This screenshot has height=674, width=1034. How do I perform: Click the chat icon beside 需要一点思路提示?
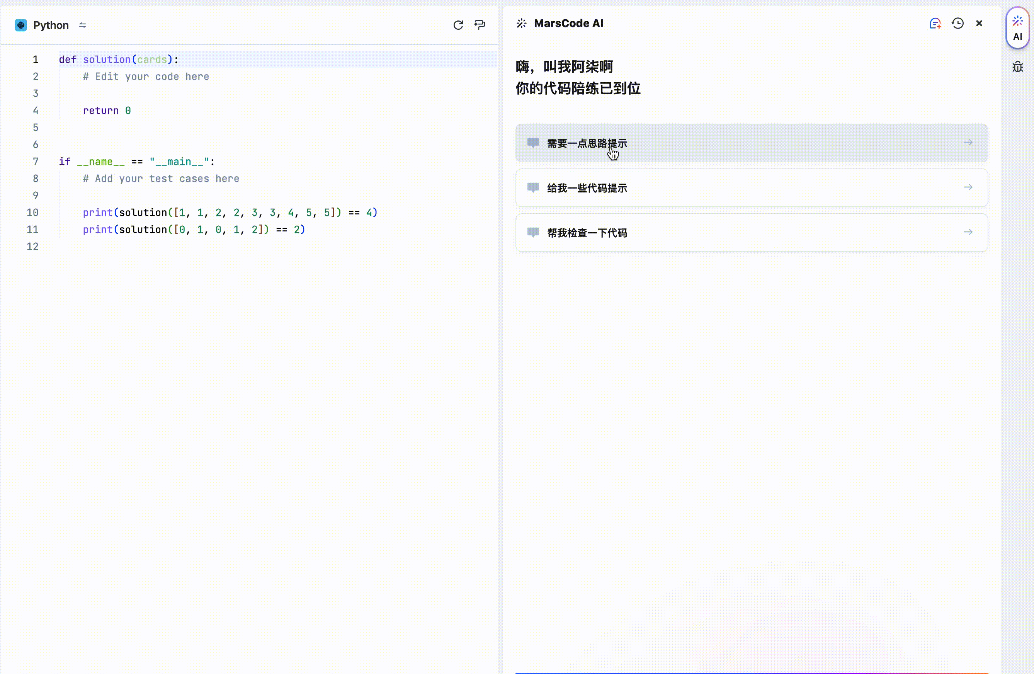tap(532, 143)
